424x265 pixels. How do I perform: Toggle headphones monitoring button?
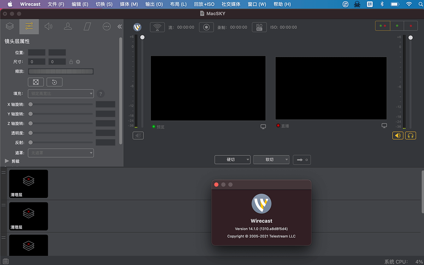(x=411, y=135)
